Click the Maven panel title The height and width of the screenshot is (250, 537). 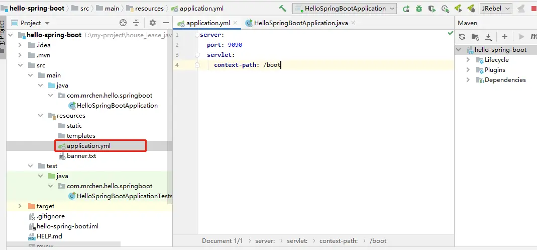467,23
